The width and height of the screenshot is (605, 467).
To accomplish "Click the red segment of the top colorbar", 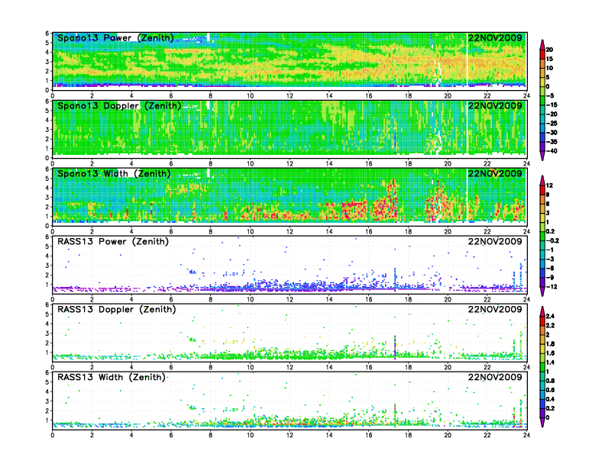I will coord(542,54).
